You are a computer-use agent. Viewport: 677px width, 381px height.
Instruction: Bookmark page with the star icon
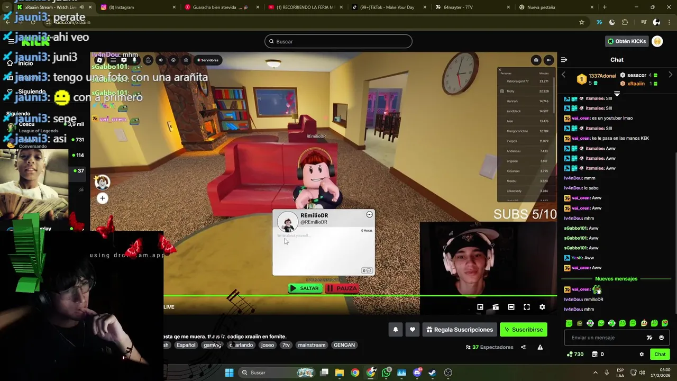tap(582, 22)
